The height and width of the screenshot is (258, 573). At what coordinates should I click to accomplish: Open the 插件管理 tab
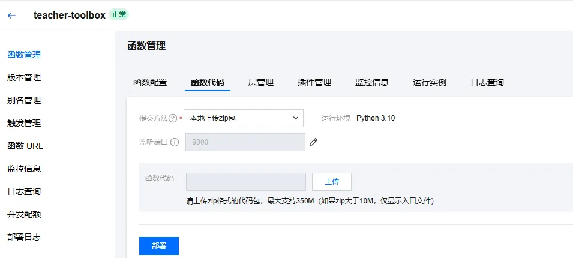[314, 82]
